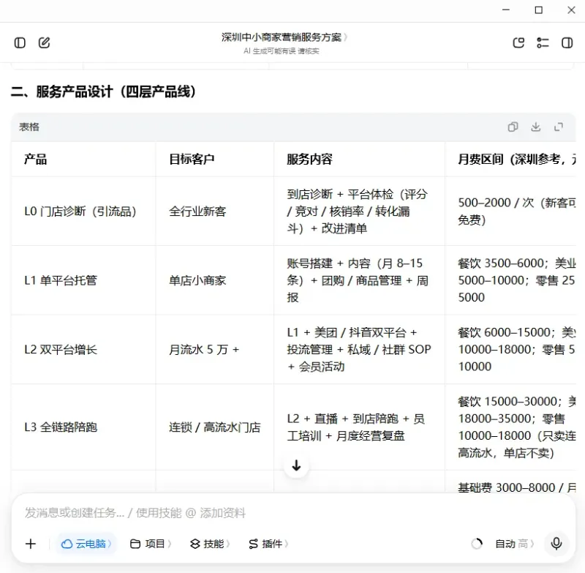585x573 pixels.
Task: Maximize the application window
Action: pyautogui.click(x=538, y=10)
